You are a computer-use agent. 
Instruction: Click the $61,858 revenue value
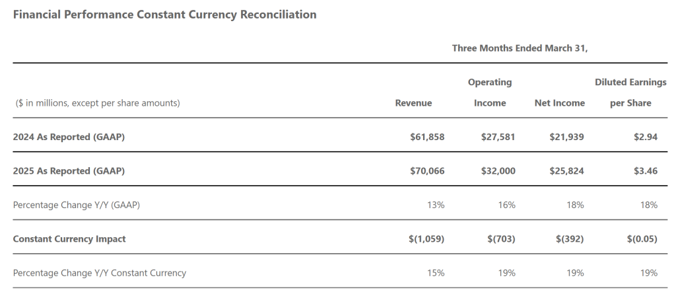click(x=427, y=137)
